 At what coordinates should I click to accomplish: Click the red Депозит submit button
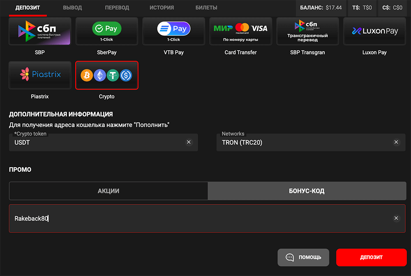click(x=372, y=258)
